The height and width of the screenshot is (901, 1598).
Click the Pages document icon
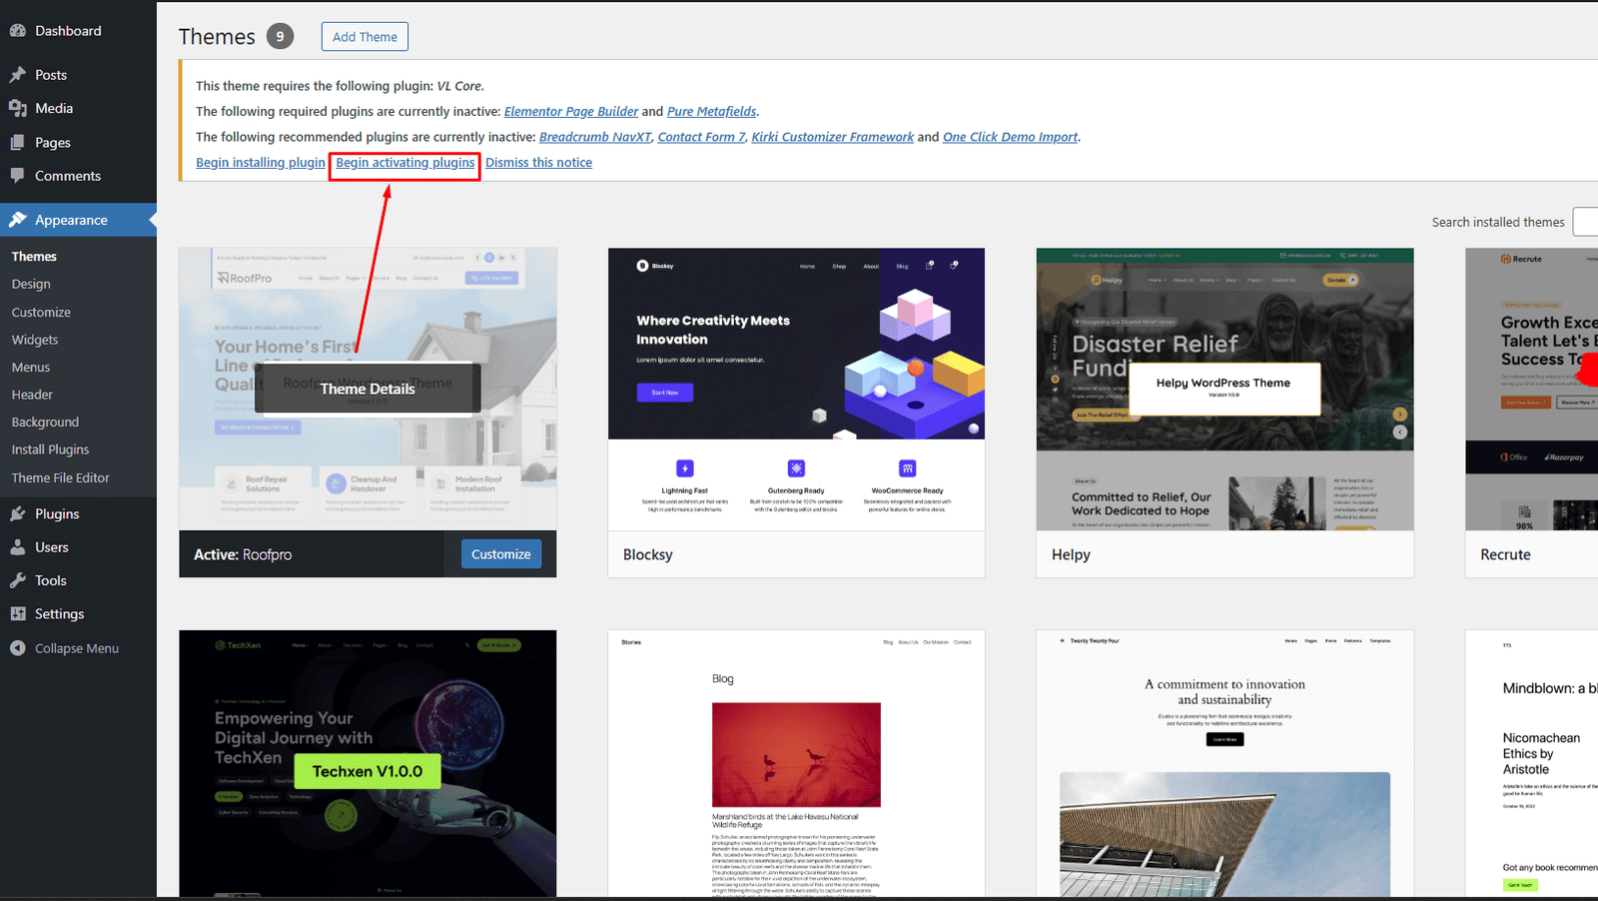coord(17,143)
